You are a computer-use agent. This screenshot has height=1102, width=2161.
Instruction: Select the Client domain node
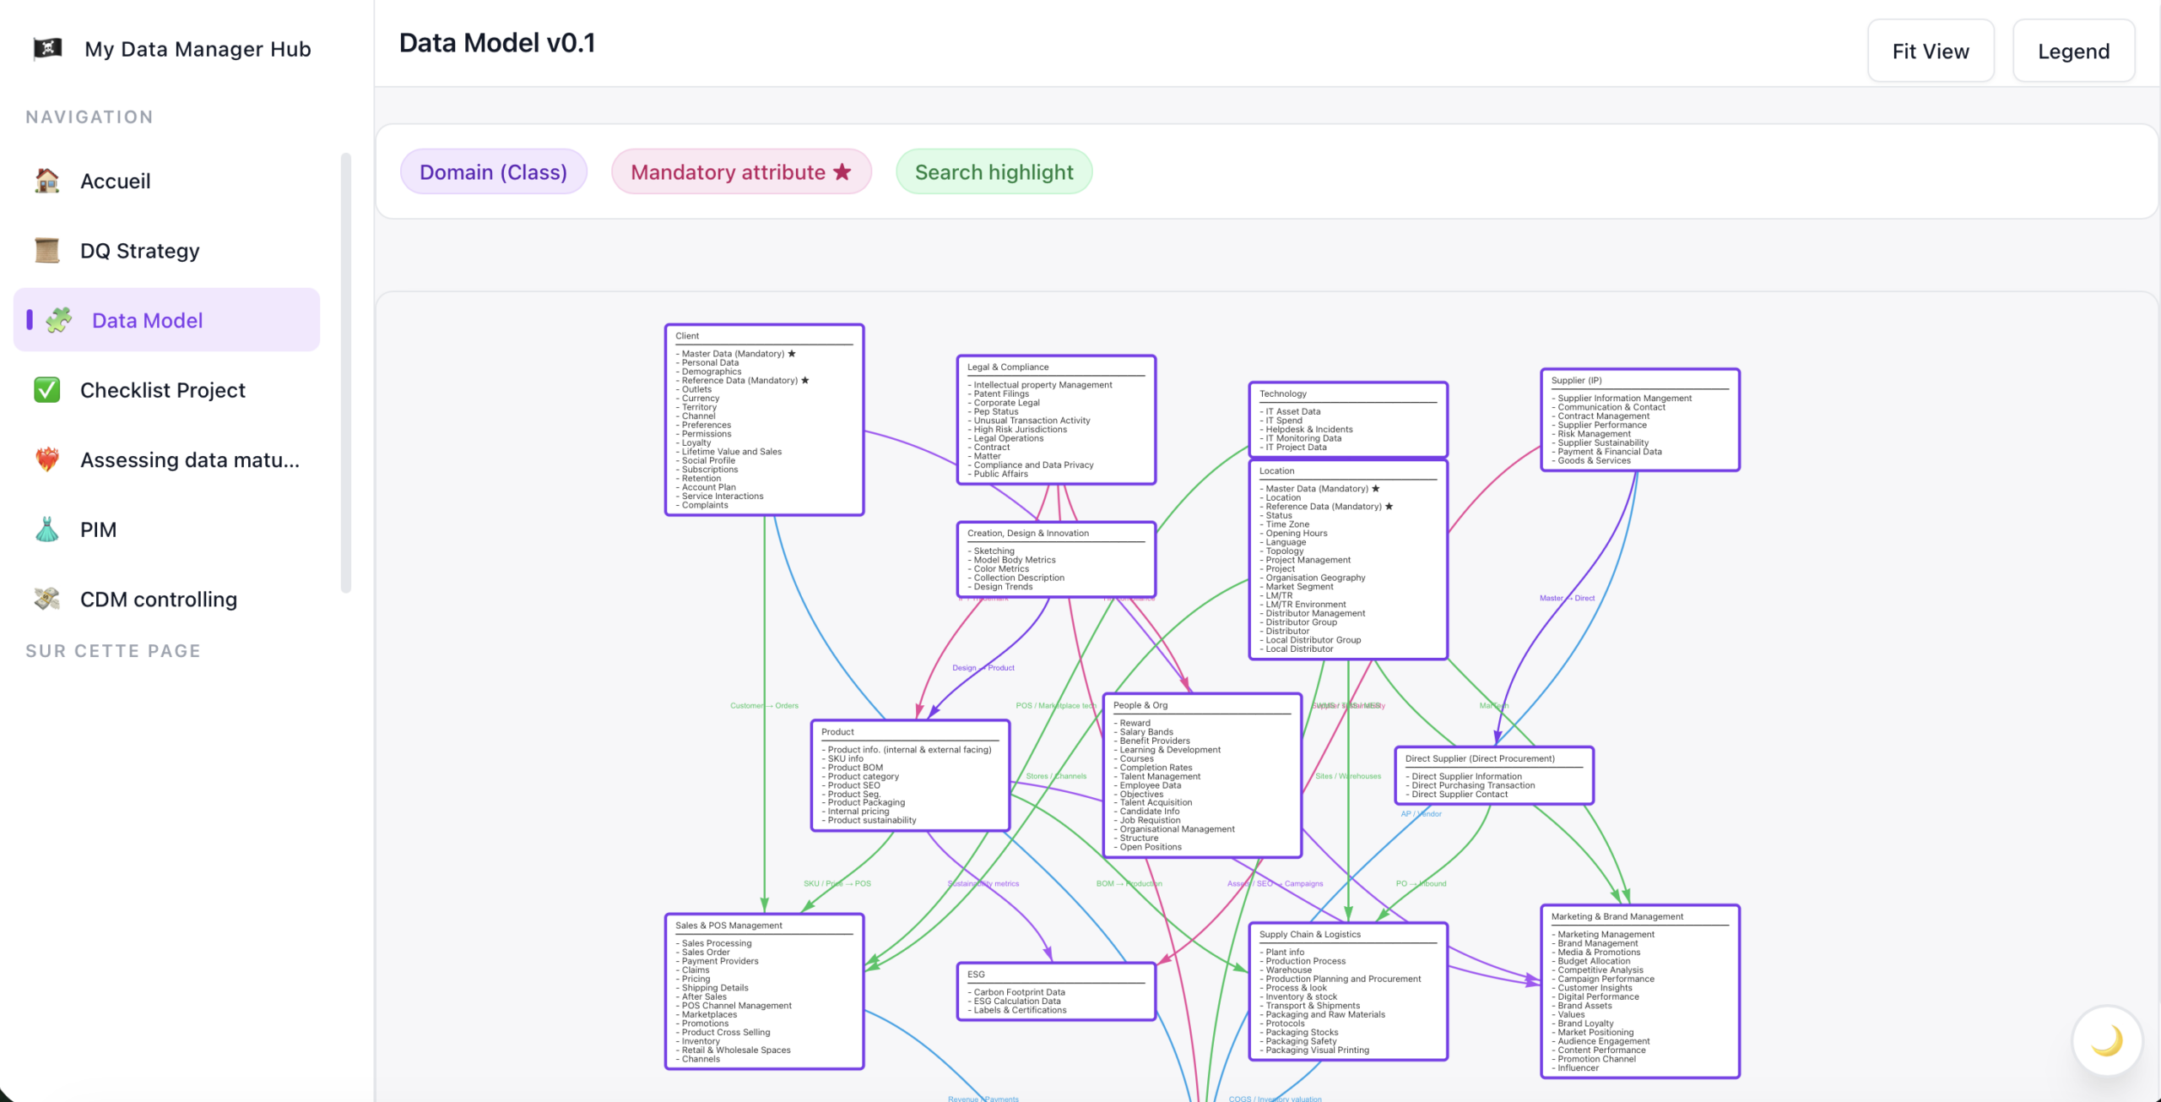click(x=764, y=420)
